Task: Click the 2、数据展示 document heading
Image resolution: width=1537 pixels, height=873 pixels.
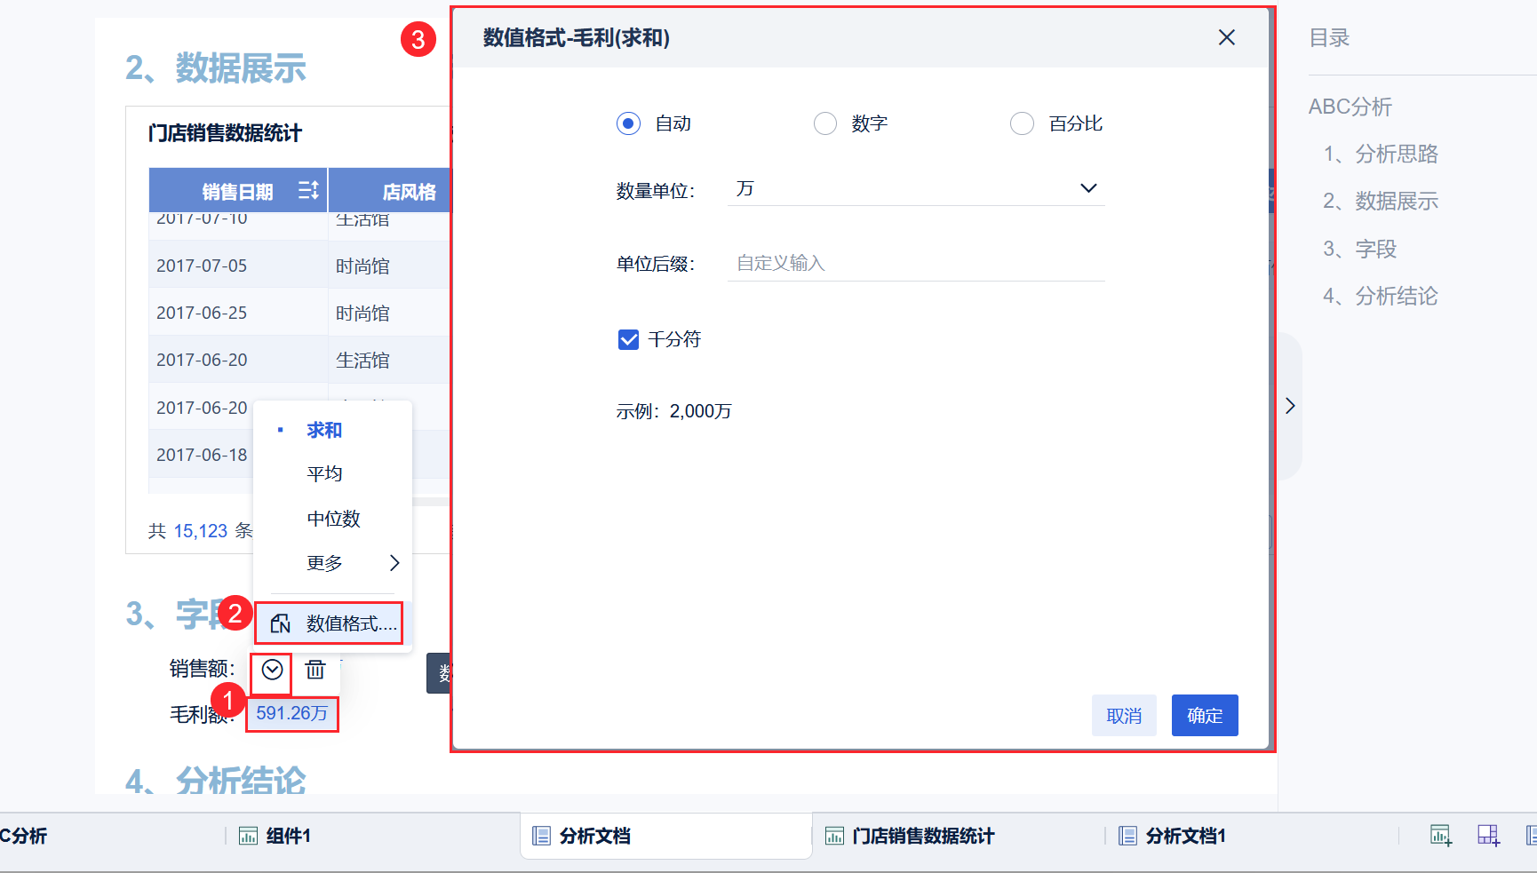Action: 216,67
